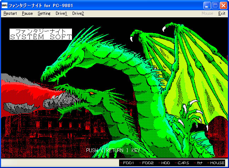Click the ファンタジーナイト title in game screen
The width and height of the screenshot is (229, 168).
coord(41,31)
